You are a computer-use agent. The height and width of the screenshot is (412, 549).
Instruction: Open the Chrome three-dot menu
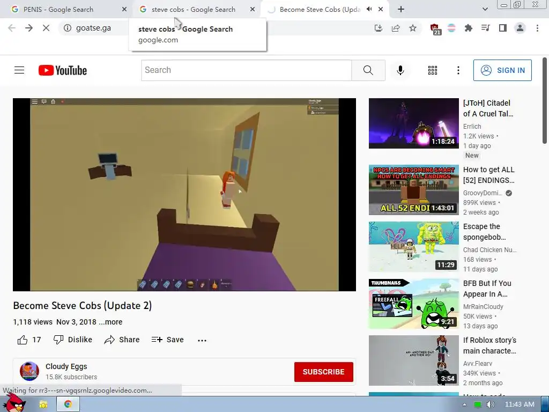pos(537,28)
